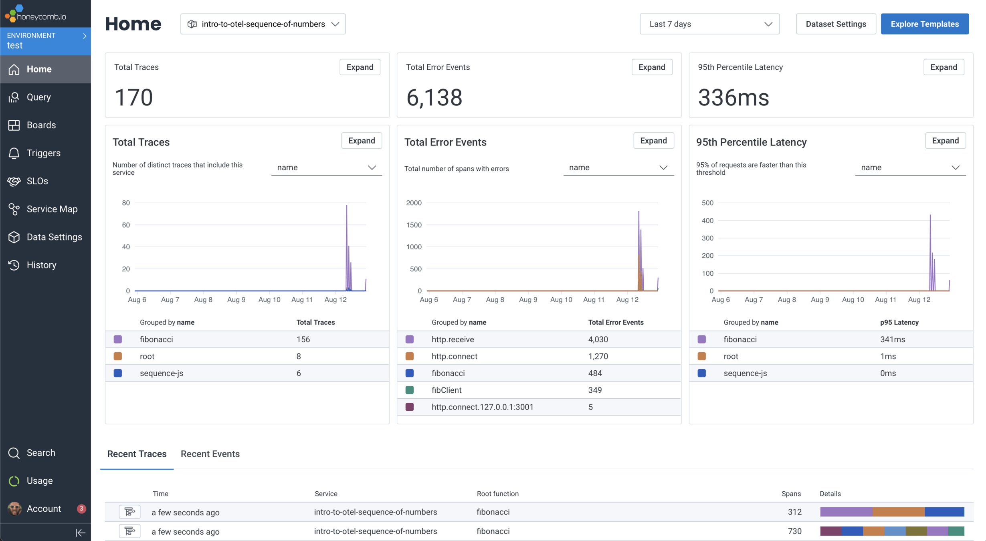Open Total Error Events group-by name dropdown
Viewport: 986px width, 541px height.
[x=618, y=168]
